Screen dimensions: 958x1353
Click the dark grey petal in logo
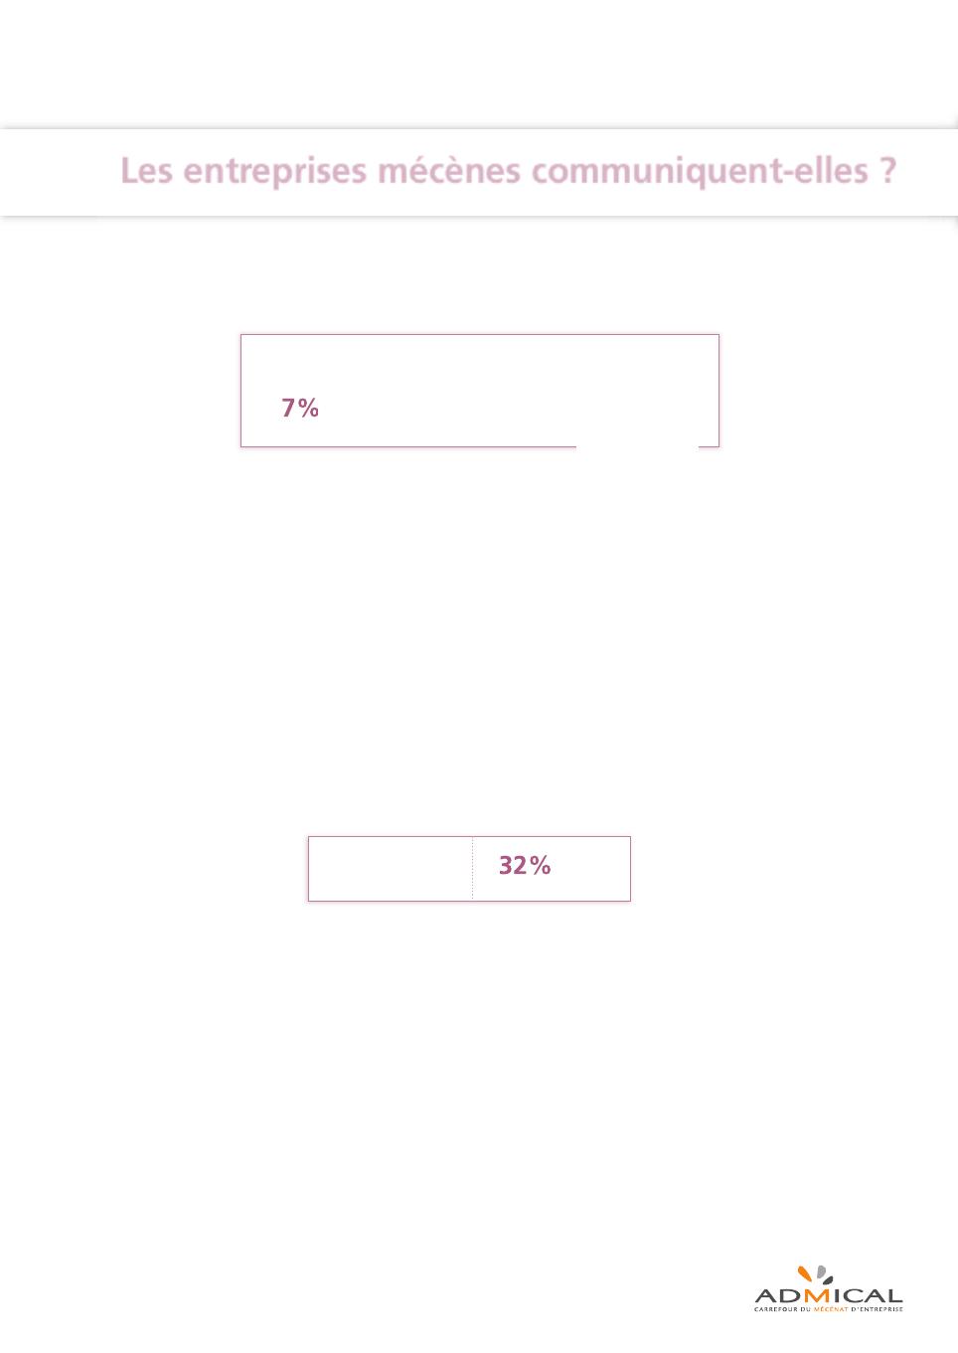click(x=828, y=1280)
